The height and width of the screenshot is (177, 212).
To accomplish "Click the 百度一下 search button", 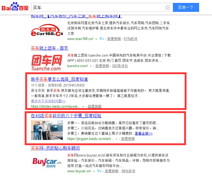I will (x=186, y=7).
